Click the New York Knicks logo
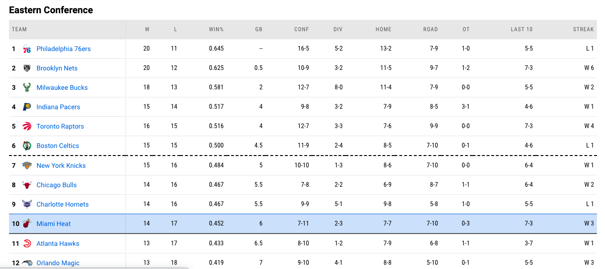Viewport: 605px width, 269px height. [27, 165]
